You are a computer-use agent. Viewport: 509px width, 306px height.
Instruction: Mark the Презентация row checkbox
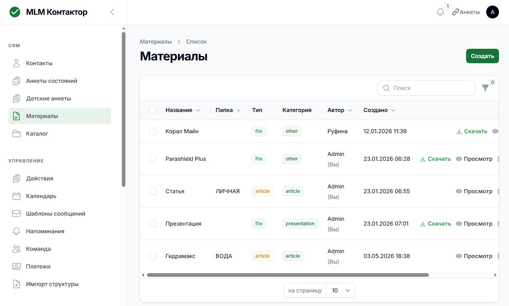[x=153, y=224]
